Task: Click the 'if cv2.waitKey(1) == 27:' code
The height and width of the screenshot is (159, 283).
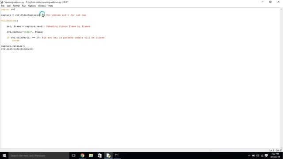Action: (x=23, y=38)
